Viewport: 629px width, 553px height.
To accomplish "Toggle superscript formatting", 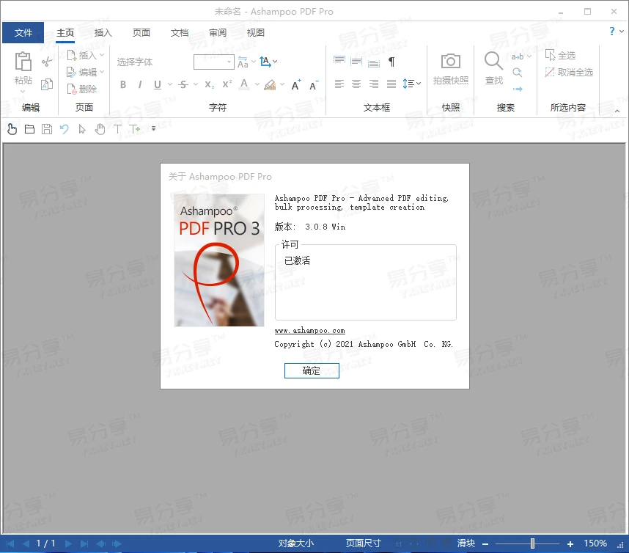I will [227, 84].
